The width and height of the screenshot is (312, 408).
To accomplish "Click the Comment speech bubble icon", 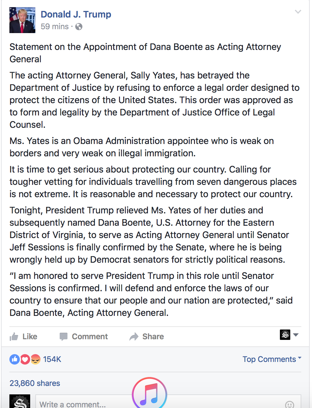I will (x=64, y=337).
